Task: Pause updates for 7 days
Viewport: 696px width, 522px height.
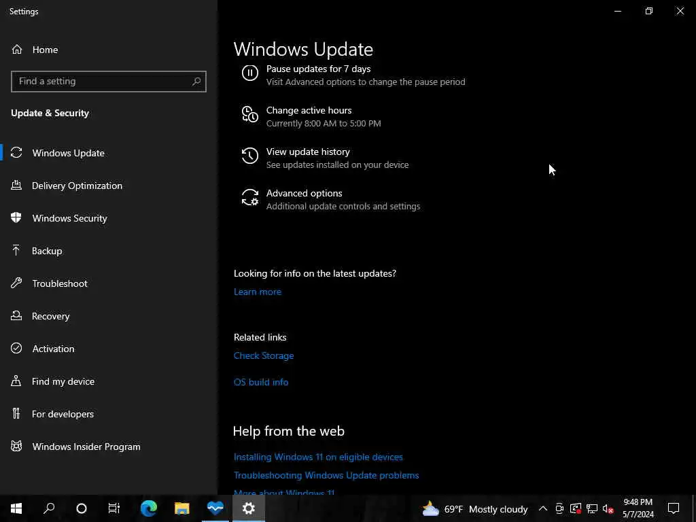Action: tap(318, 69)
